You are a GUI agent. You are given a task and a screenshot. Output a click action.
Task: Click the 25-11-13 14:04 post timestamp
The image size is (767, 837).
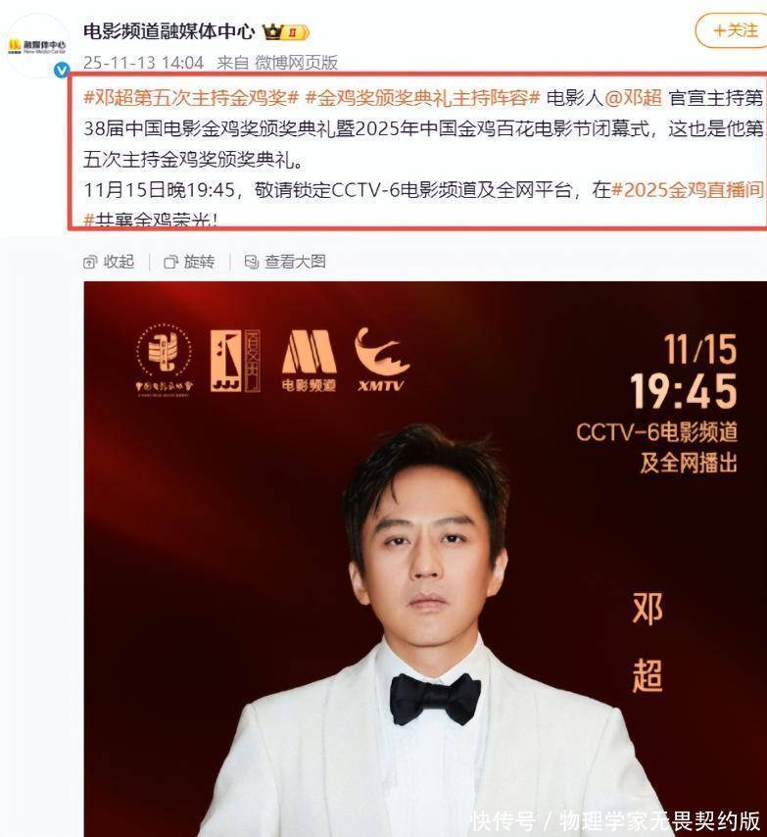click(x=143, y=63)
